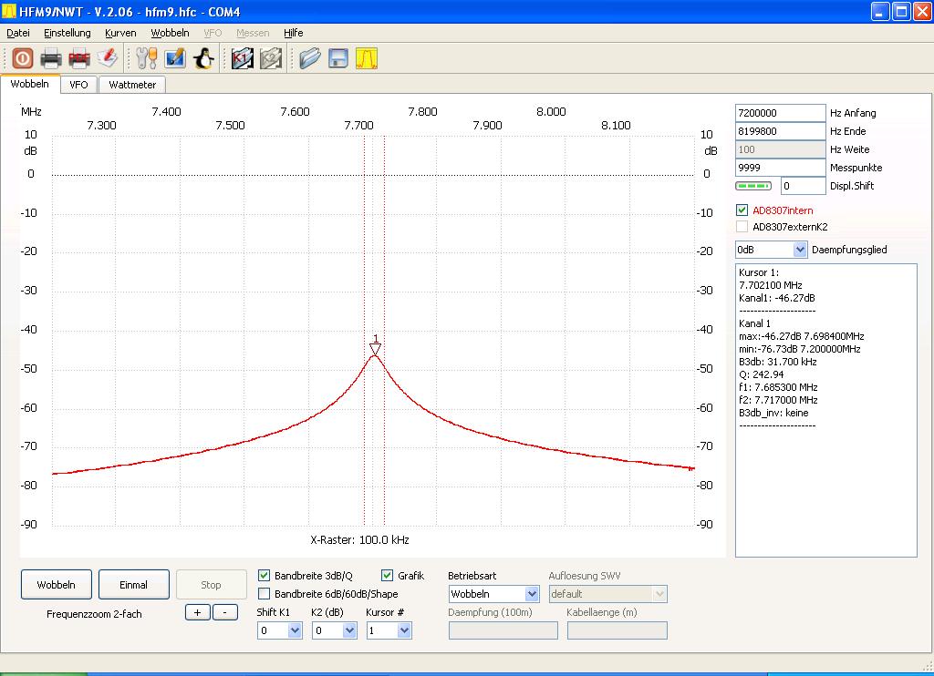934x676 pixels.
Task: Click the printer icon in toolbar
Action: point(51,59)
